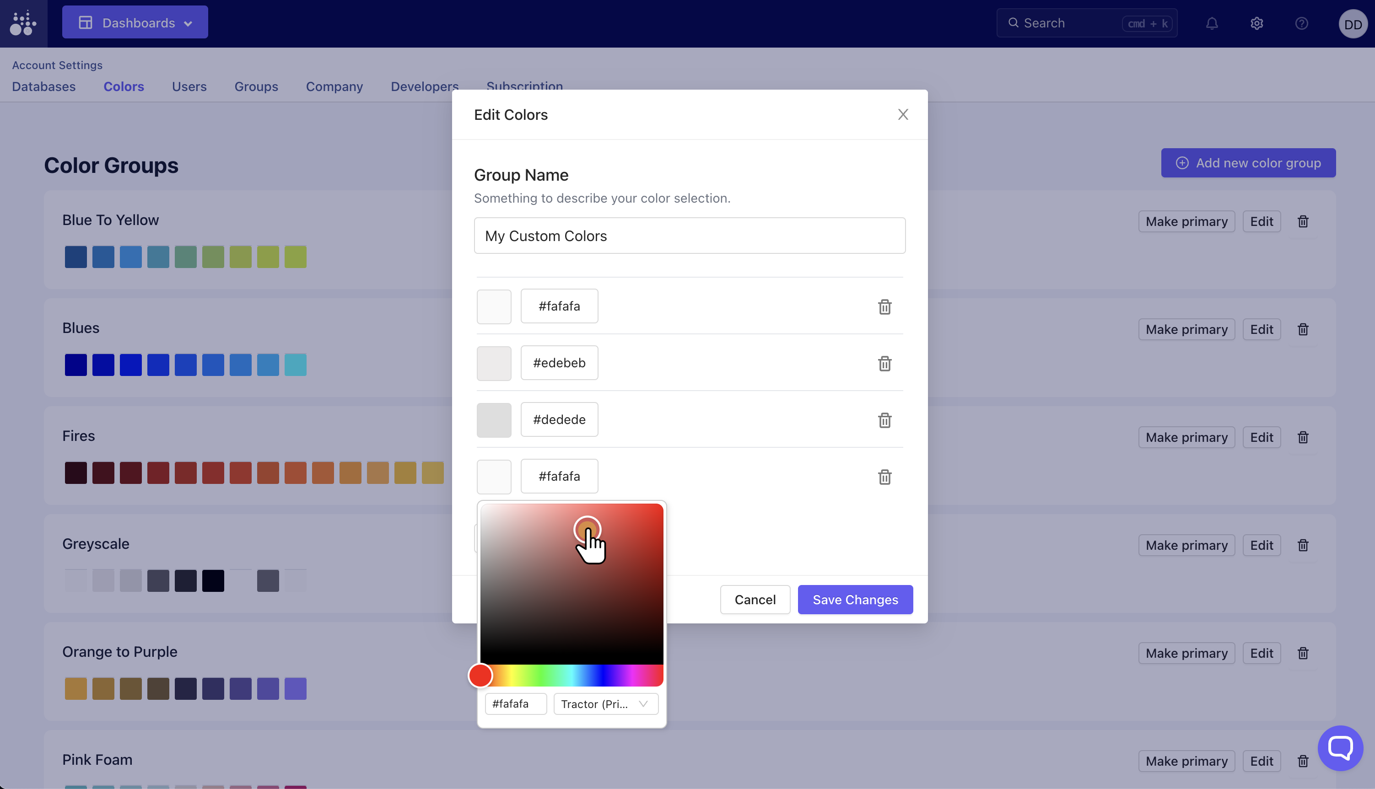Delete the #edebeb color row
Image resolution: width=1375 pixels, height=789 pixels.
point(884,363)
